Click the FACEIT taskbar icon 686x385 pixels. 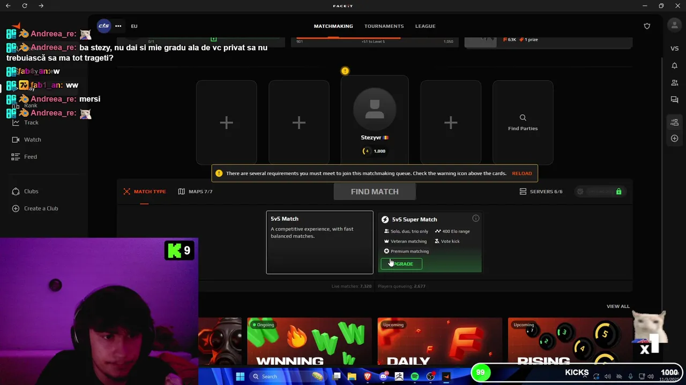pos(446,376)
